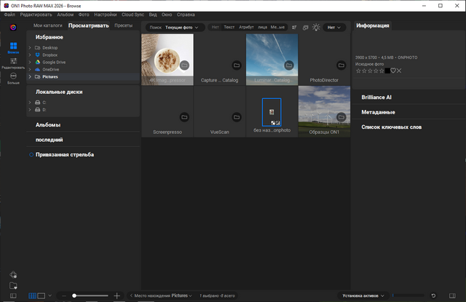This screenshot has height=302, width=466.
Task: Select the без наз...onphoto thumbnail
Action: (x=272, y=112)
